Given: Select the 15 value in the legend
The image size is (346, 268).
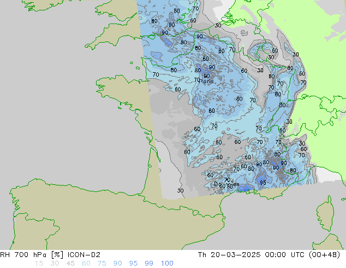Looking at the screenshot, I should point(39,264).
